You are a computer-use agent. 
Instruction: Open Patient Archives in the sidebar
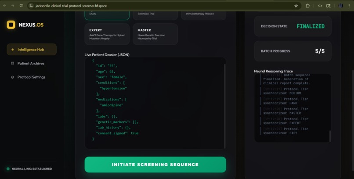pyautogui.click(x=32, y=63)
